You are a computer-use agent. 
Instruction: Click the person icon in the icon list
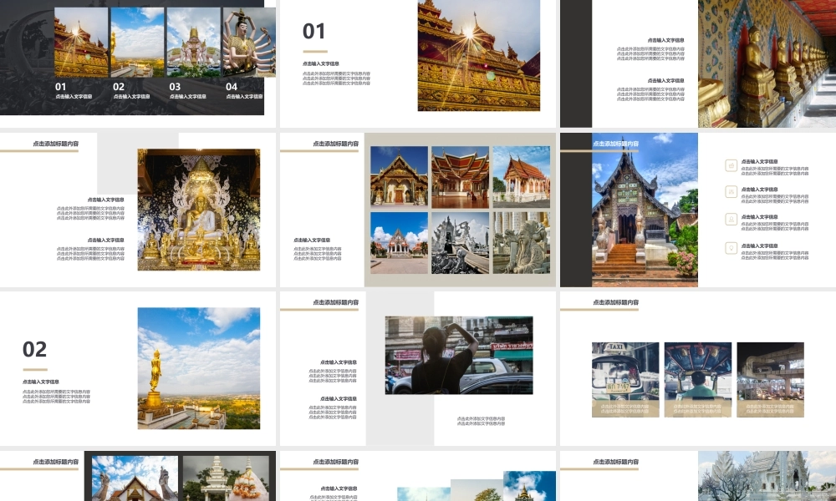click(x=731, y=220)
